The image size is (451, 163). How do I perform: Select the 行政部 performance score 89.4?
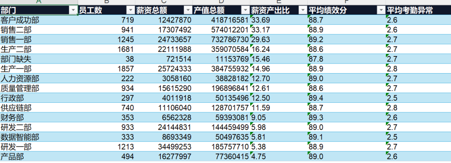[x=347, y=98]
